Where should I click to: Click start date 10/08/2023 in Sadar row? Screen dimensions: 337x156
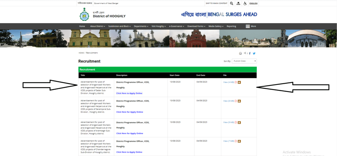pos(175,82)
